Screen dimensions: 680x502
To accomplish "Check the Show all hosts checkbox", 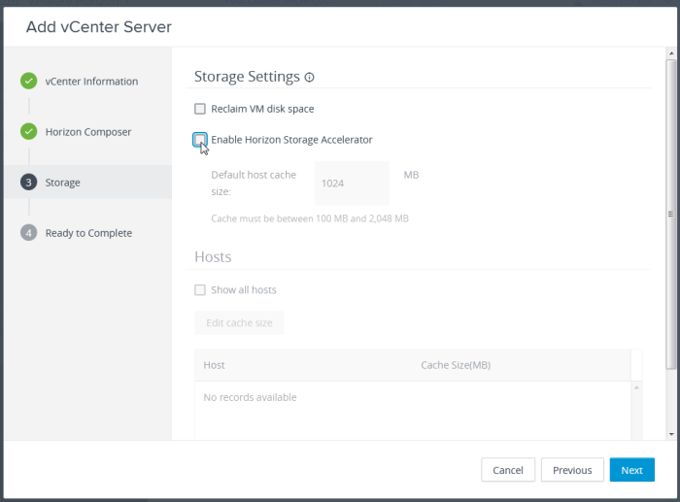I will [200, 289].
